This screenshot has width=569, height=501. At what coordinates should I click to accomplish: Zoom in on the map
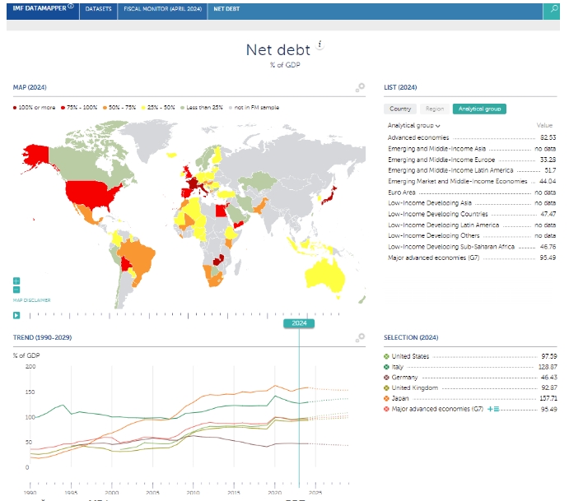coord(16,281)
